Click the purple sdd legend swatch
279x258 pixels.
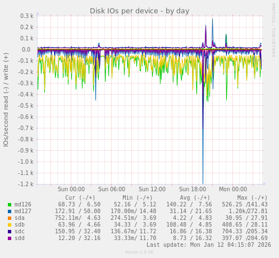tap(10, 238)
